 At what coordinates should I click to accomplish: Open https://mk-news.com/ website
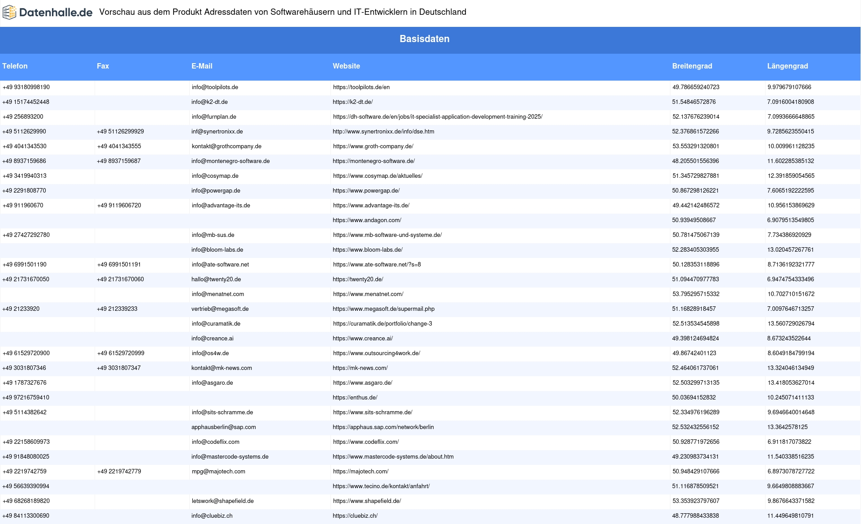coord(360,368)
